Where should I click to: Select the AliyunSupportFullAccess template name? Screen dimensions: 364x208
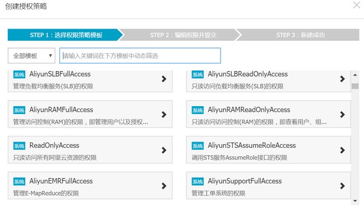coord(245,181)
